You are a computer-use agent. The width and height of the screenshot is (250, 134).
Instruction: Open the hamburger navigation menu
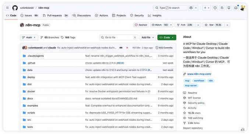point(7,8)
